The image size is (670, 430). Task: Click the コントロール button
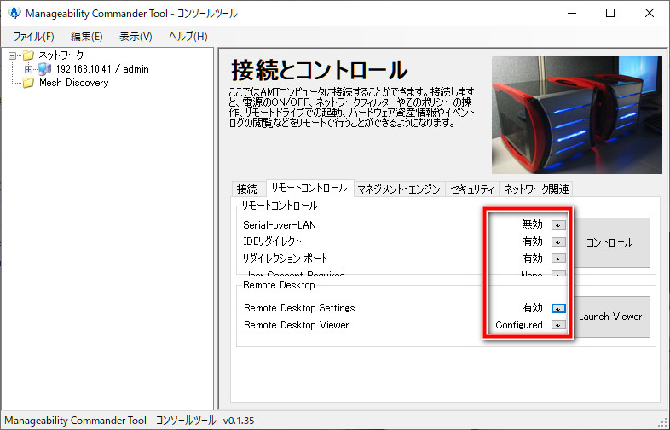(609, 242)
